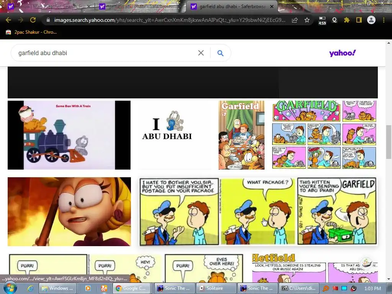Run search with magnifier button
The height and width of the screenshot is (294, 392).
point(220,53)
